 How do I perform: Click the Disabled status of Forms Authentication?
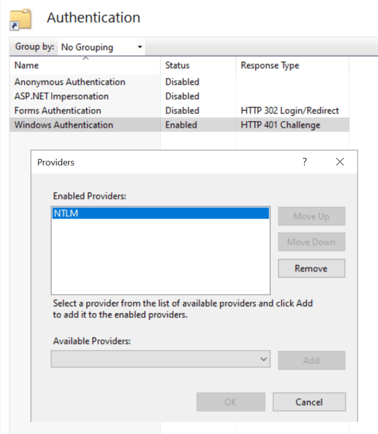182,111
